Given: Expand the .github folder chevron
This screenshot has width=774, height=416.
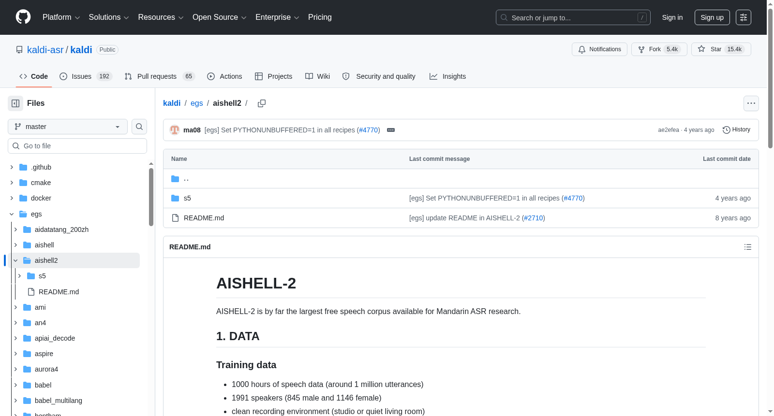Looking at the screenshot, I should tap(12, 167).
